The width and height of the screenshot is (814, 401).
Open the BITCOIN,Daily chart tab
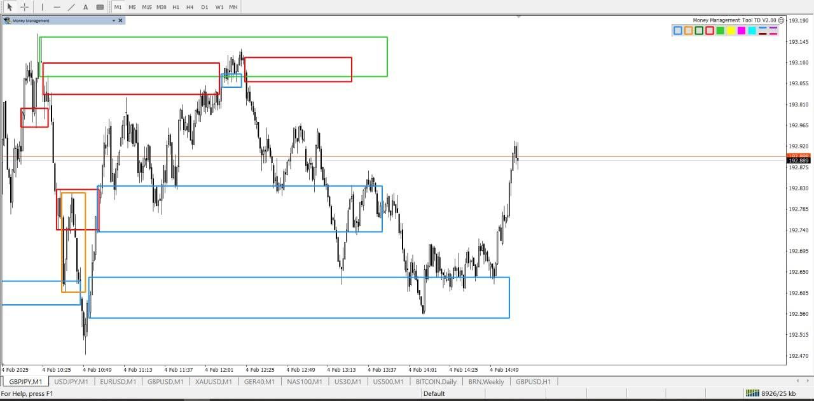pos(436,382)
